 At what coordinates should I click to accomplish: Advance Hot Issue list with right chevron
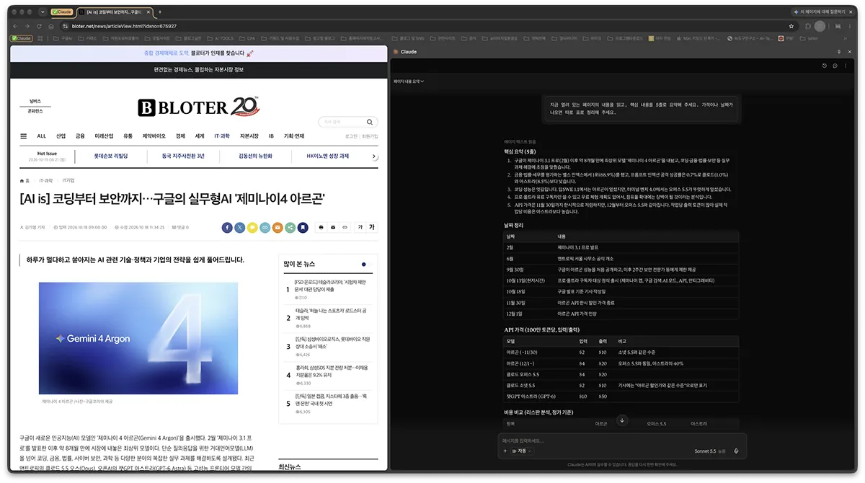(374, 156)
